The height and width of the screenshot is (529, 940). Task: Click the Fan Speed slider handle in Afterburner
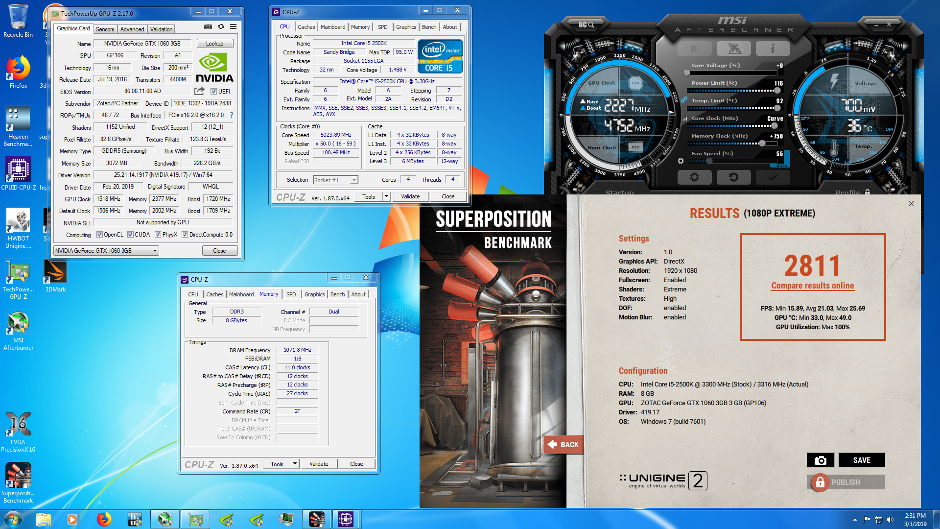pos(709,161)
